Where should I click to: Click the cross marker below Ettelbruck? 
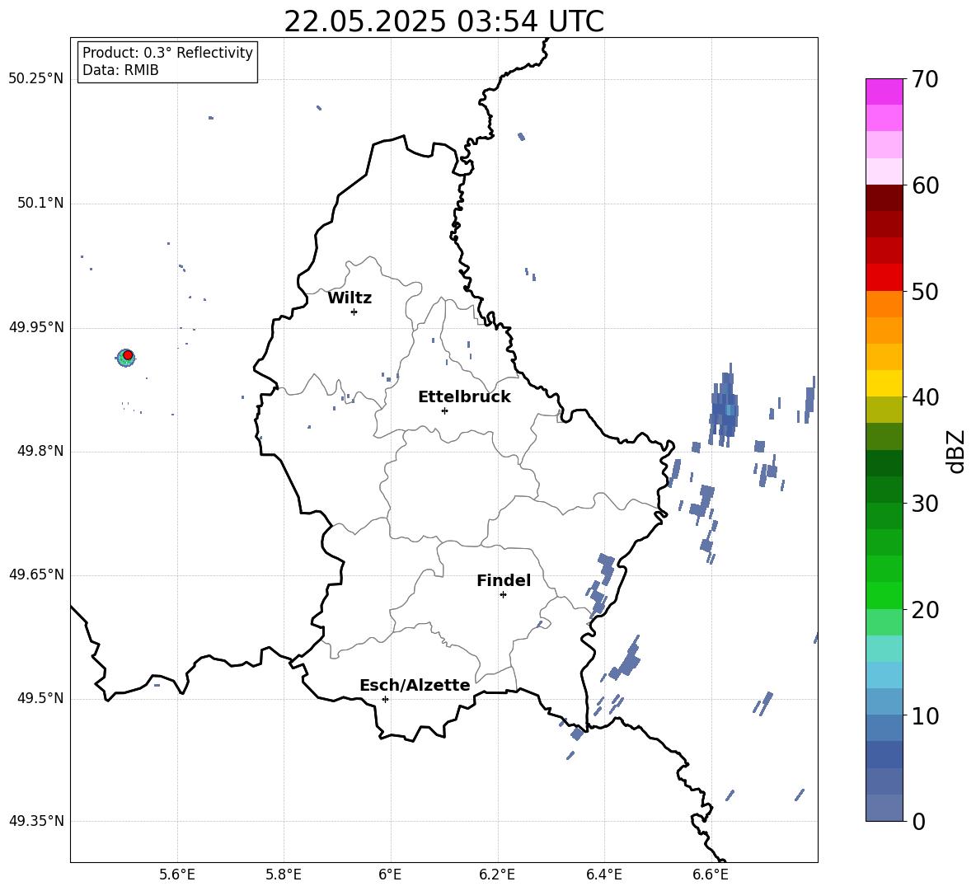pyautogui.click(x=444, y=410)
